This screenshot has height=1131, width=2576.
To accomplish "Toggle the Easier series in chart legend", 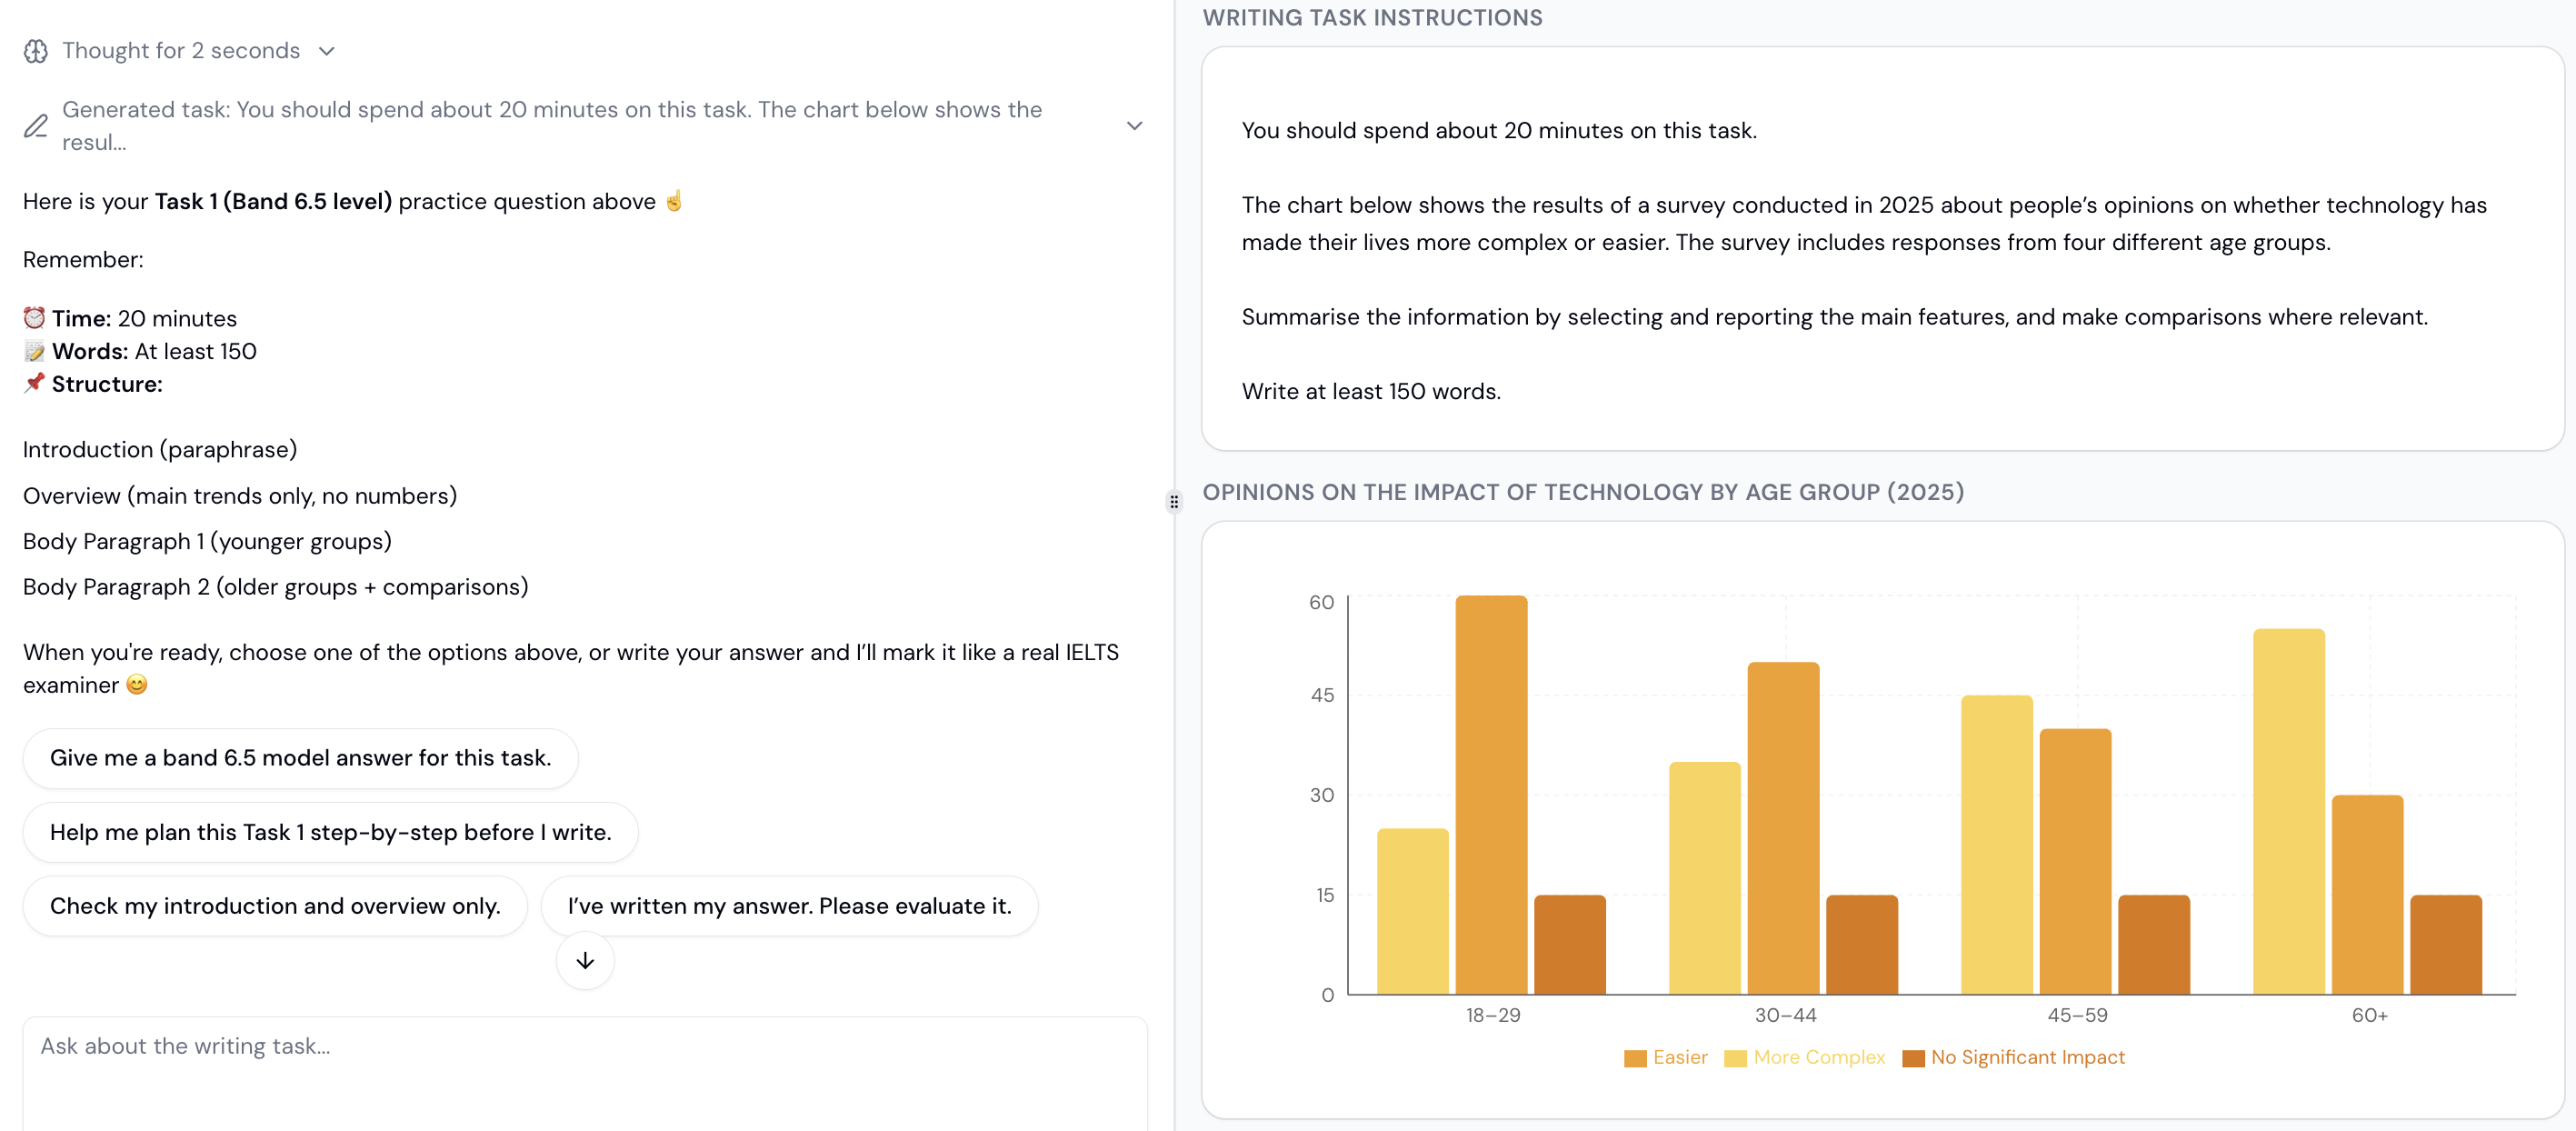I will (x=1680, y=1057).
